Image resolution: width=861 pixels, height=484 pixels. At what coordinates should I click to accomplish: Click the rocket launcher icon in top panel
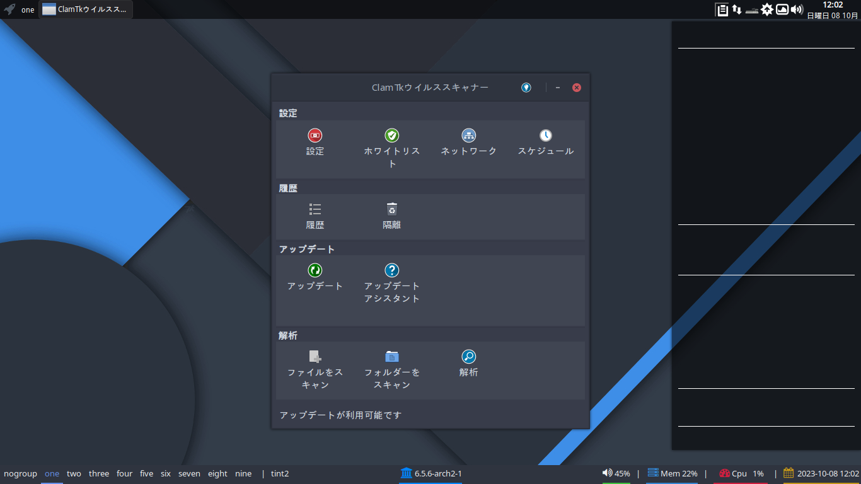9,9
